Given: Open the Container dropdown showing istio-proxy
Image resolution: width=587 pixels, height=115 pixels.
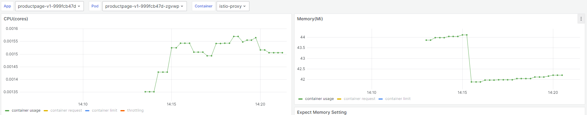Looking at the screenshot, I should [x=233, y=6].
